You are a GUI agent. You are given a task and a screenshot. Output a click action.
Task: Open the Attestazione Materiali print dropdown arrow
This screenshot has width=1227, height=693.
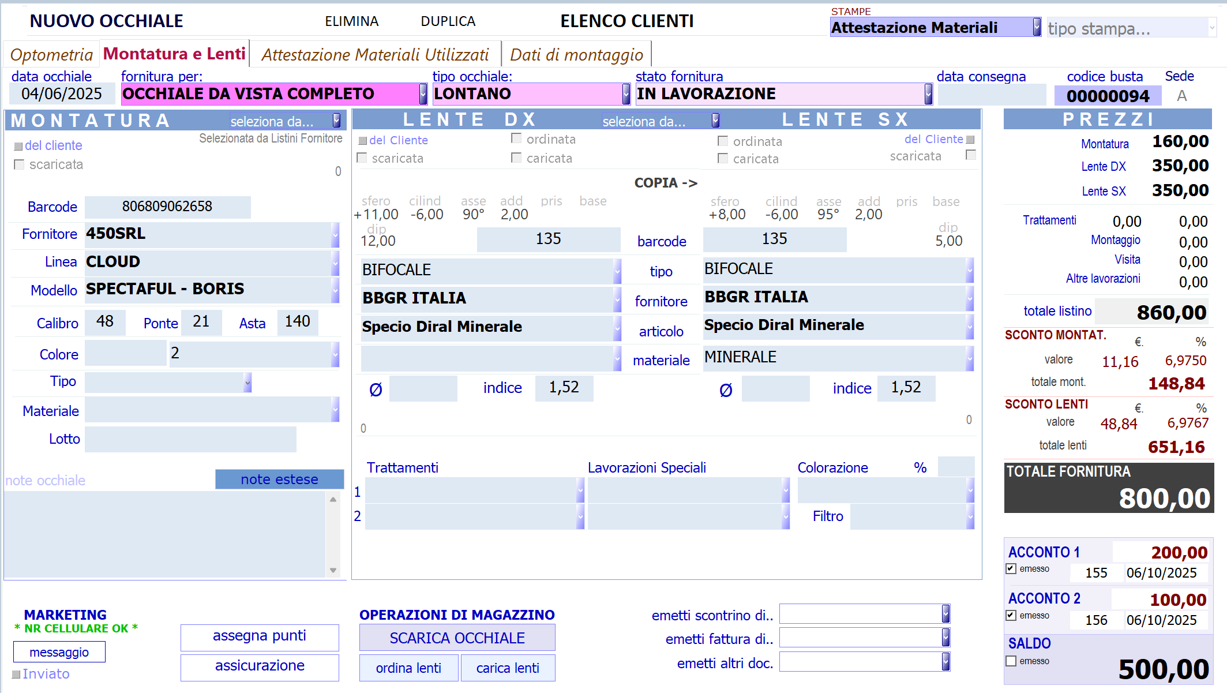tap(1037, 27)
